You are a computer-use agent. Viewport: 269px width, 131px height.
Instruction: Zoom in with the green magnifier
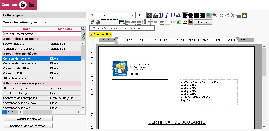(x=209, y=15)
